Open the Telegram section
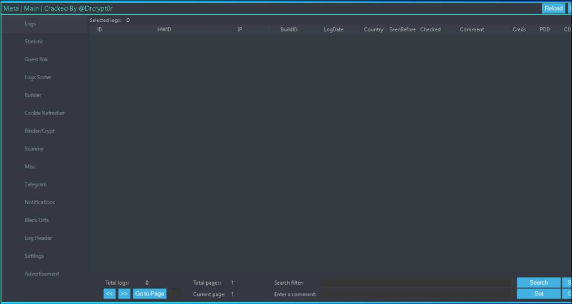This screenshot has width=572, height=304. [x=35, y=184]
